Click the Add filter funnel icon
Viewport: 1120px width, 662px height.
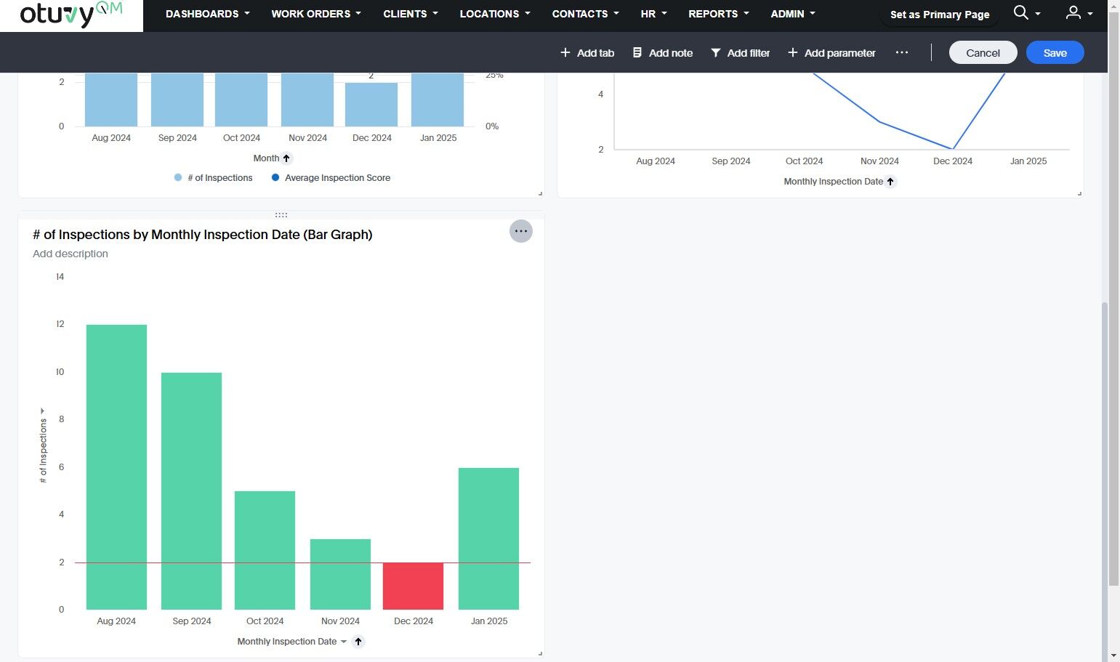tap(716, 52)
